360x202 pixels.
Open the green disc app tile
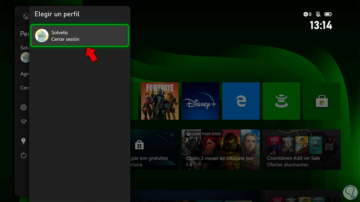click(x=281, y=101)
